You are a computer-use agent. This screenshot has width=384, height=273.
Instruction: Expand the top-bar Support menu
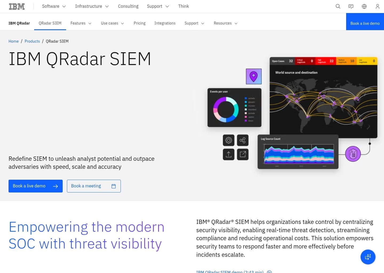[158, 6]
